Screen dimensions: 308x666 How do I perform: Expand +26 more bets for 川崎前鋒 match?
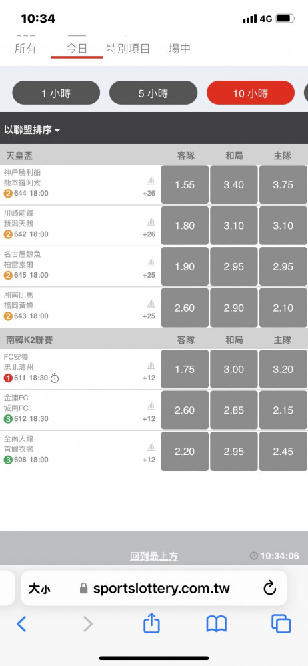[149, 234]
